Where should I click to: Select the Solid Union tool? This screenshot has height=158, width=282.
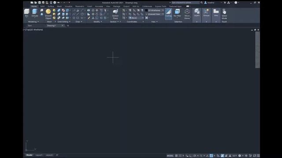[x=59, y=10]
